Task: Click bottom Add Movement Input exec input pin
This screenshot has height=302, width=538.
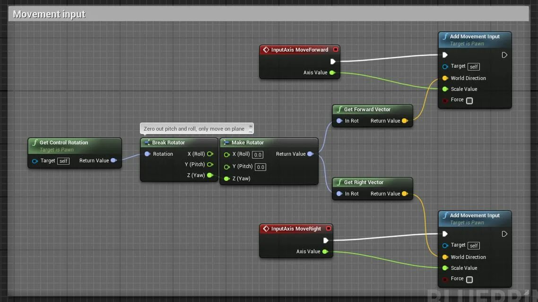Action: (x=445, y=234)
